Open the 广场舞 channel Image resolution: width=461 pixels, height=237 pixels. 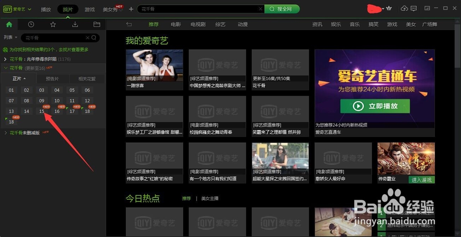(x=430, y=24)
